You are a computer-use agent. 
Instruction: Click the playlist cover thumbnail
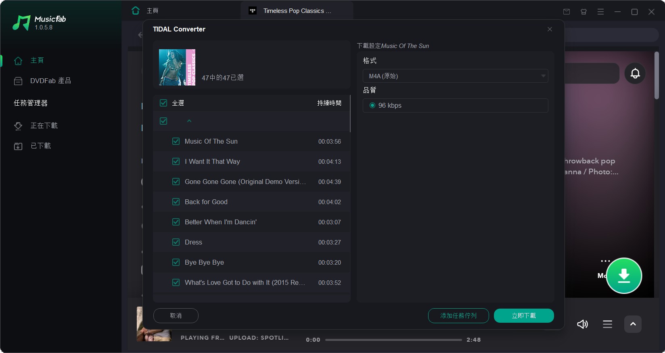[177, 67]
